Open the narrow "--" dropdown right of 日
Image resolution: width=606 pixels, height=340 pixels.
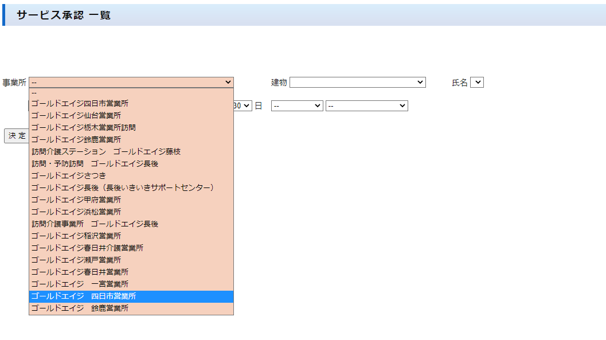tap(297, 106)
